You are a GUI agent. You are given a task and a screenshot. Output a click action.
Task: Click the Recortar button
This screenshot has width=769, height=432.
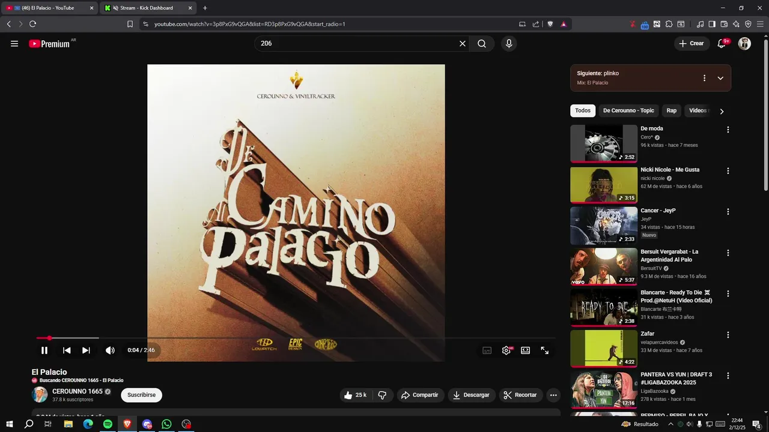pos(521,395)
